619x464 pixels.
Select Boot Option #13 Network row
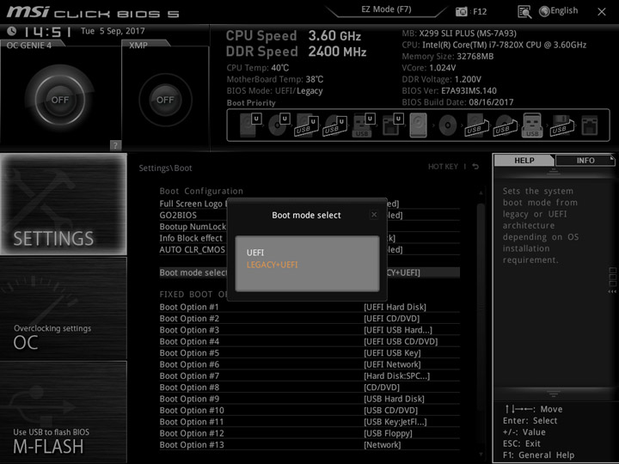point(309,445)
